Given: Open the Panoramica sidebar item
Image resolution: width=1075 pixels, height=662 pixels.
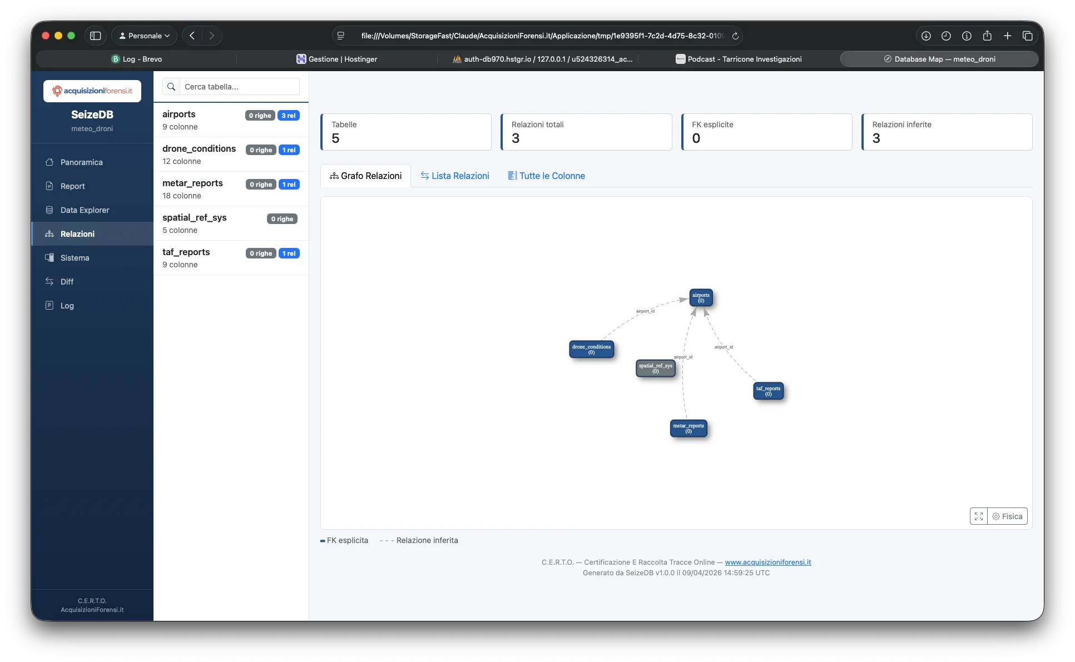Looking at the screenshot, I should click(81, 162).
